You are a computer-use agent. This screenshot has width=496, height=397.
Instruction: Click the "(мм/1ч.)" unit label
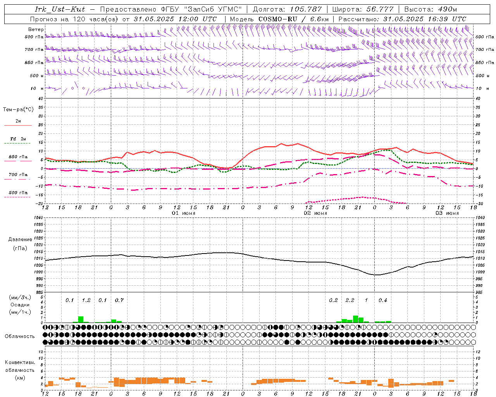pos(20,312)
